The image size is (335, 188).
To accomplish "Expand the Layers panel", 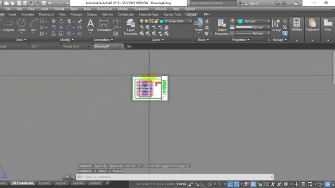I will click(x=158, y=40).
